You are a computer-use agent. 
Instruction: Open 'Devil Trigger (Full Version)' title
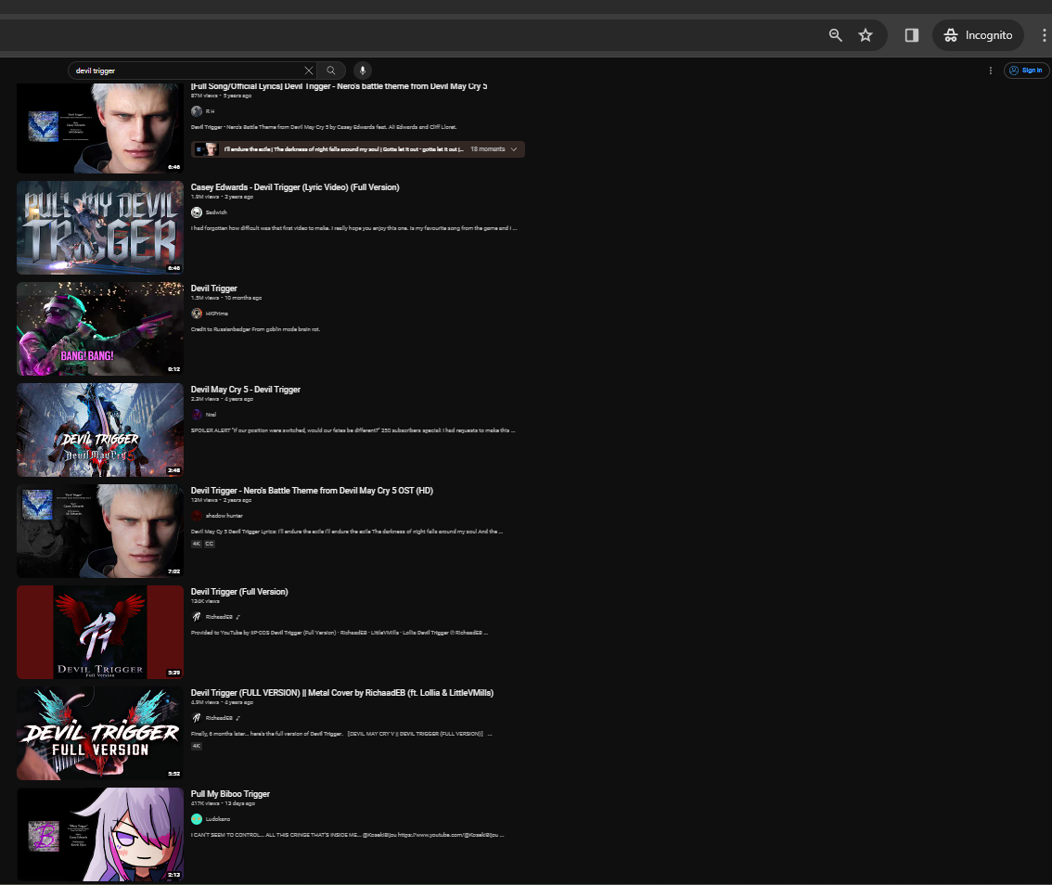point(239,592)
